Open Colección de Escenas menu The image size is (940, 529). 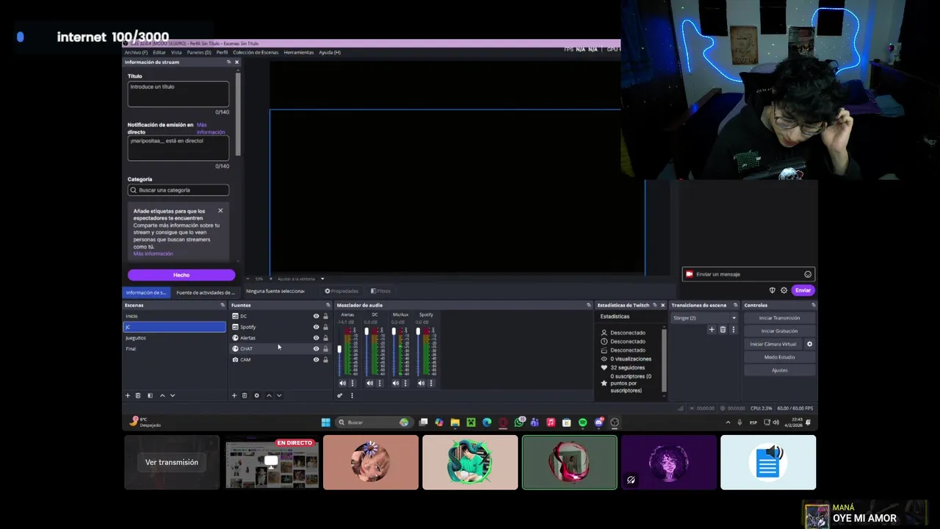point(256,52)
